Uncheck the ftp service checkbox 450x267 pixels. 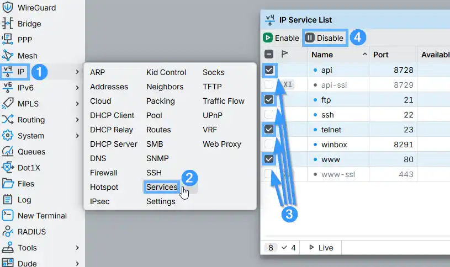[269, 99]
